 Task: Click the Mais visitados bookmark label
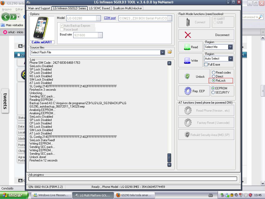pyautogui.click(x=14, y=25)
